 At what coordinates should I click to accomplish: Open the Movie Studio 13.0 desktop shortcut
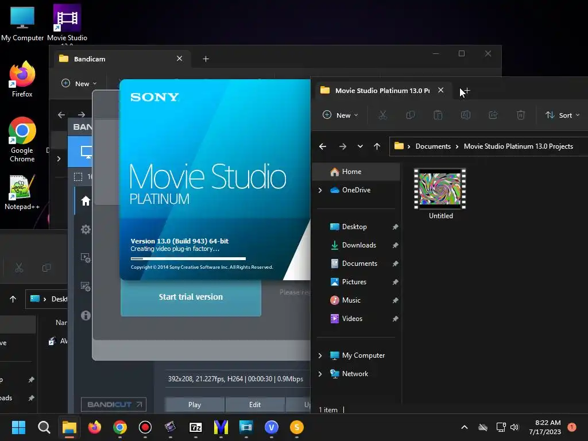tap(67, 24)
